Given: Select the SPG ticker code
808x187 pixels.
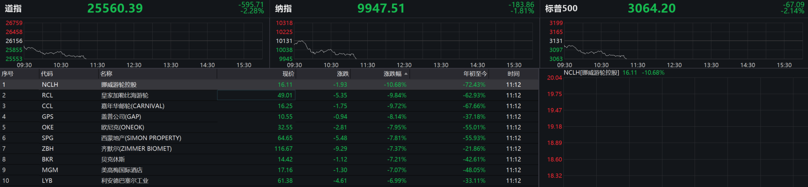Looking at the screenshot, I should point(48,138).
